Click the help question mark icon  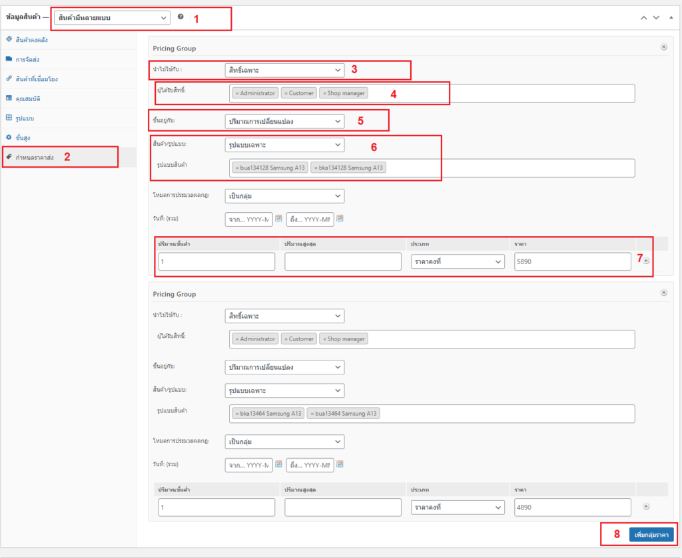tap(180, 17)
